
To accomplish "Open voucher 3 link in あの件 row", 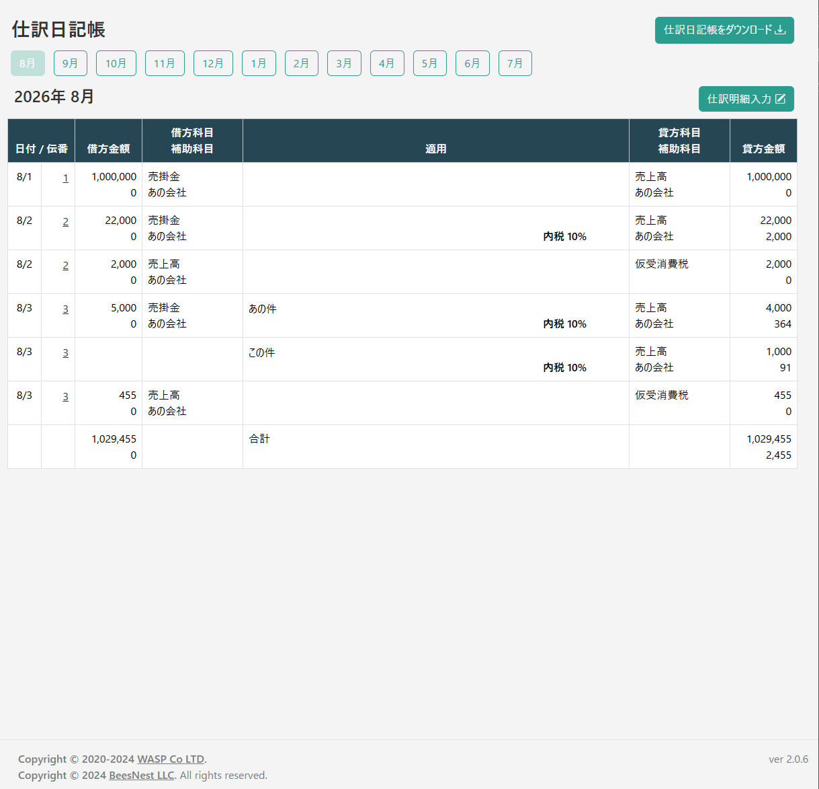I will 65,309.
